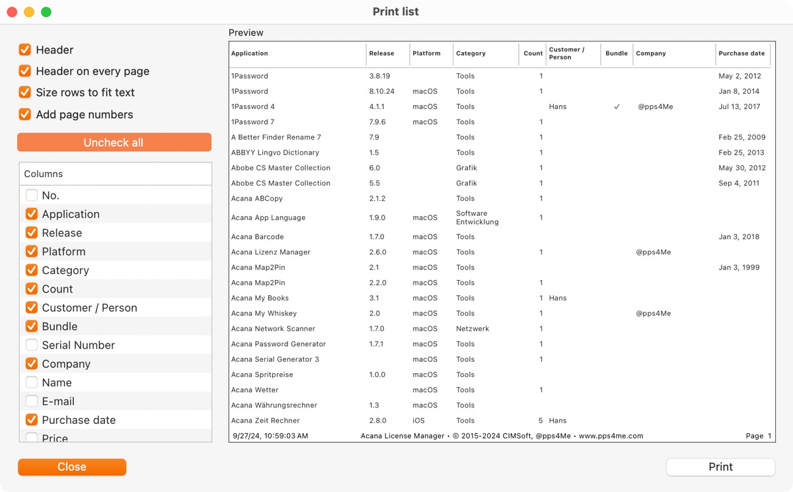
Task: Click the 'Customer / Person' preview column header
Action: 567,53
